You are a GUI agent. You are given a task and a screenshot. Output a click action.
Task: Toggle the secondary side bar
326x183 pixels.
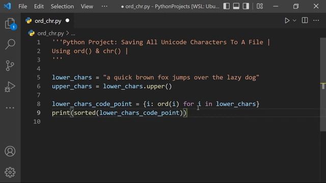246,6
